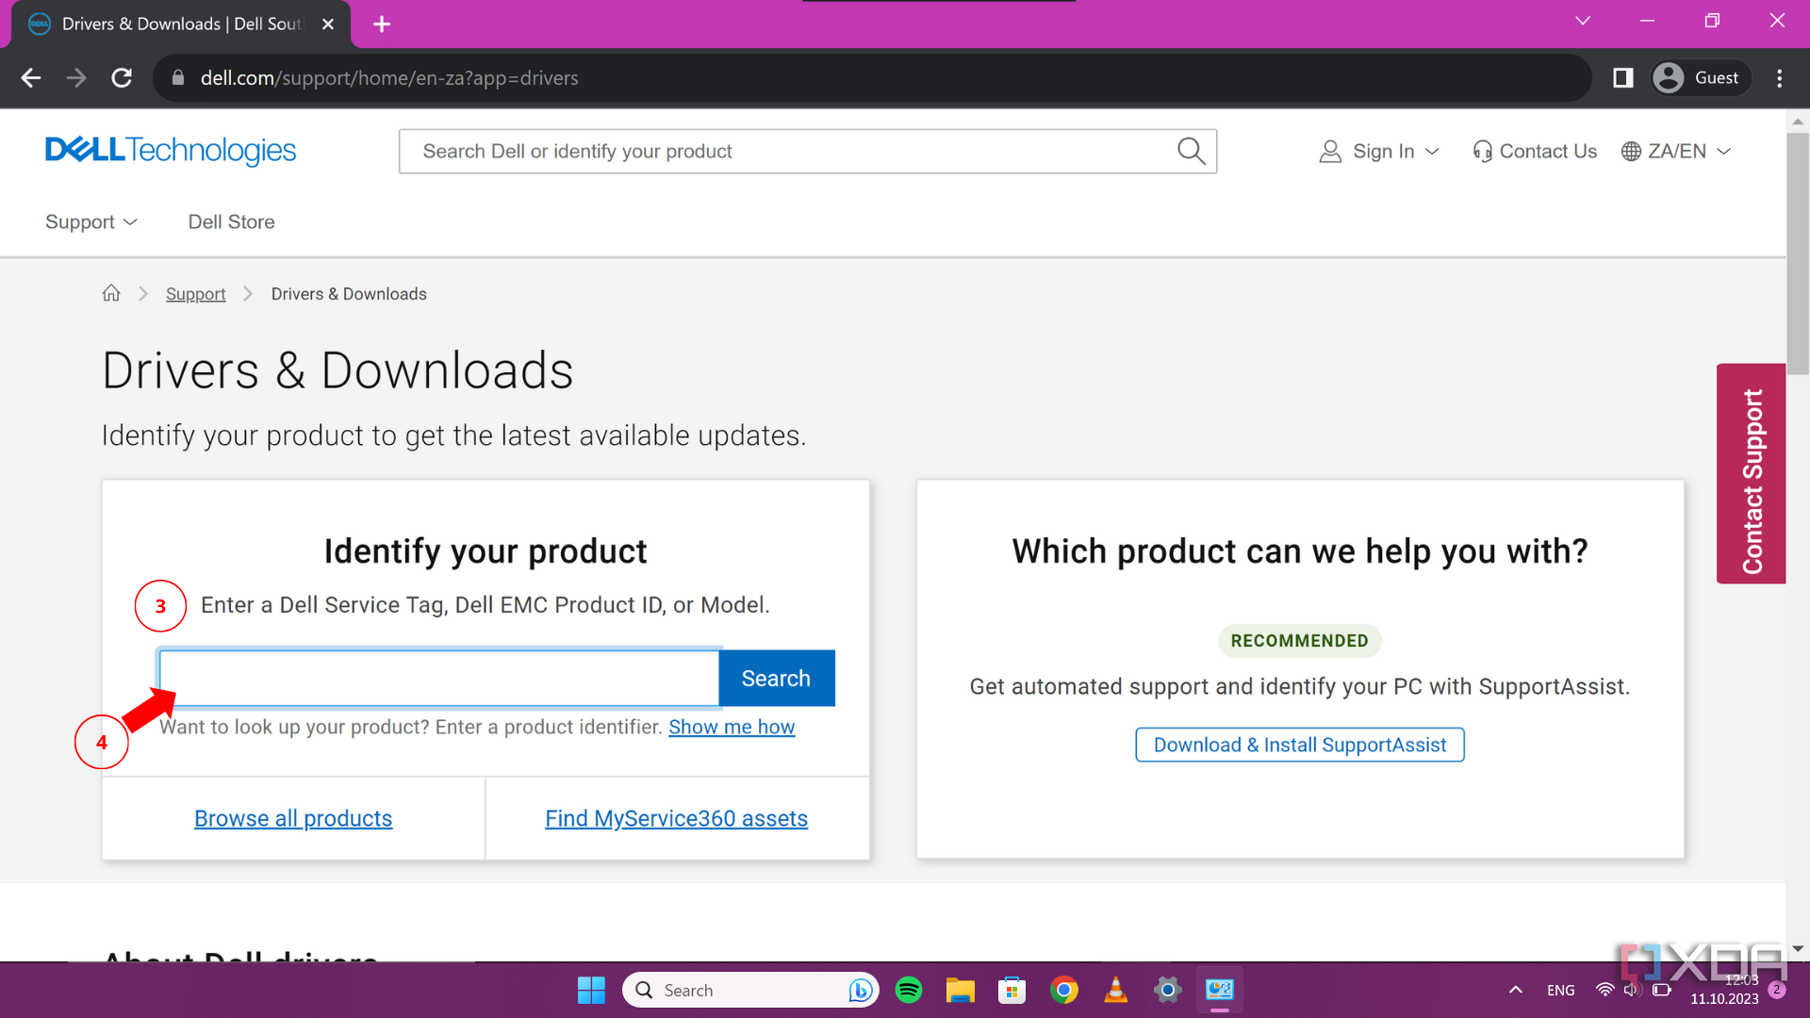Open Bing chat icon in taskbar search

(860, 990)
